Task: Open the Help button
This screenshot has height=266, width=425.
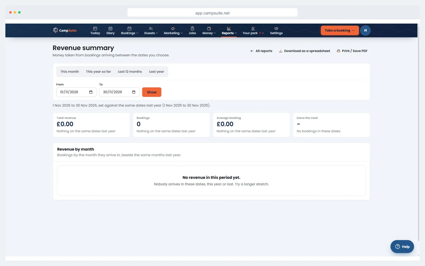Action: 402,247
